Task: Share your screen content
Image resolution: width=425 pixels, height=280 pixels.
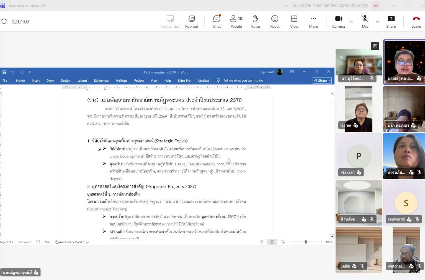Action: (391, 22)
